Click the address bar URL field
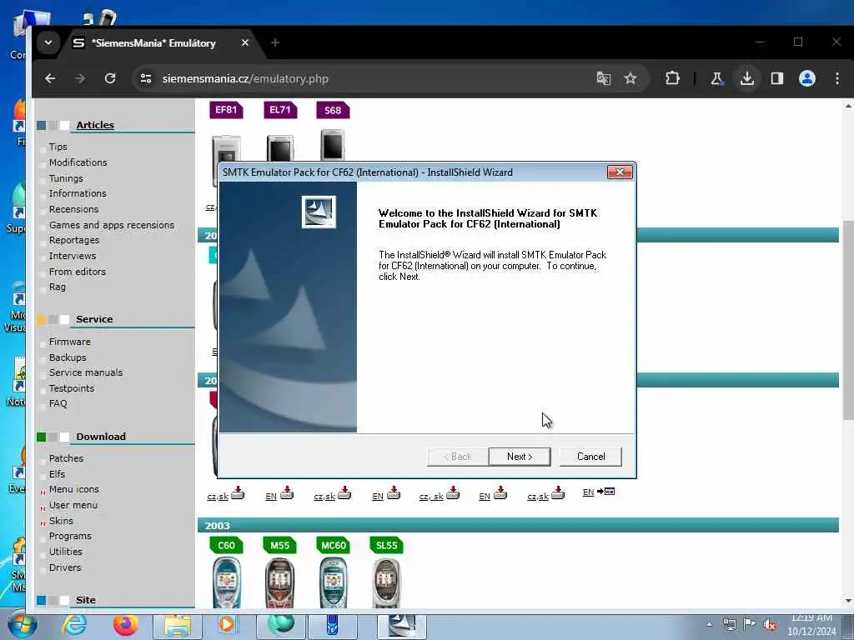The image size is (854, 640). [x=370, y=79]
